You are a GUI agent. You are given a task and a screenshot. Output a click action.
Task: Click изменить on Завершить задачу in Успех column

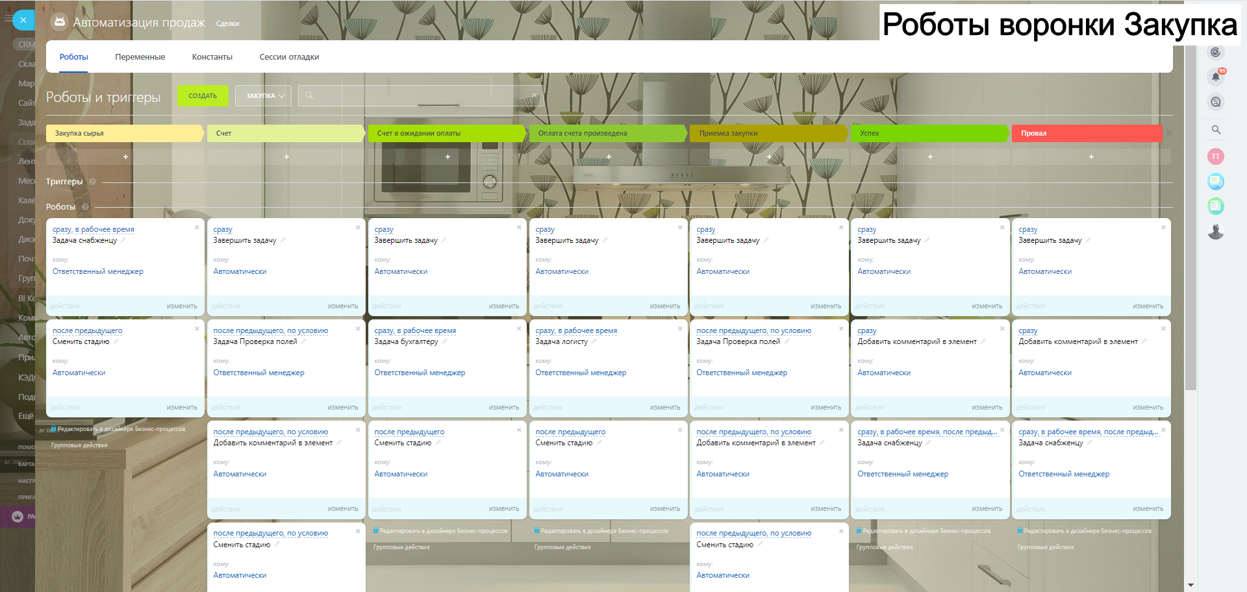pyautogui.click(x=987, y=306)
